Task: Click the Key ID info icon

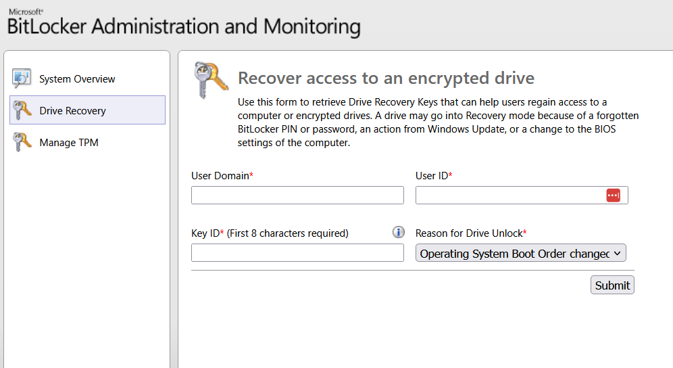Action: click(398, 232)
